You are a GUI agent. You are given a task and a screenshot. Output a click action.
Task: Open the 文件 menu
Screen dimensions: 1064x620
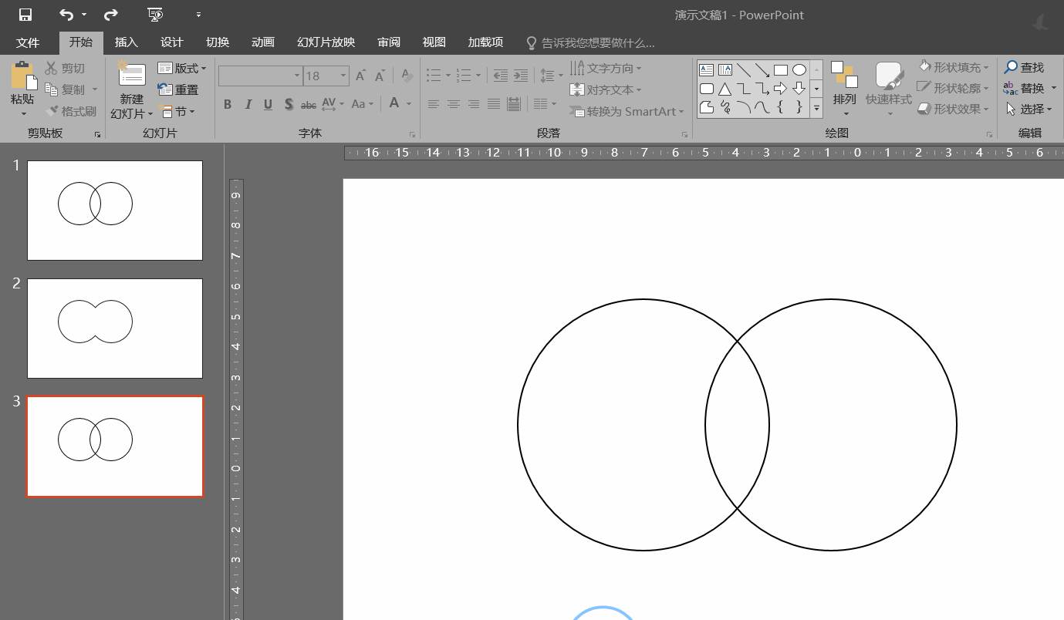[x=28, y=42]
